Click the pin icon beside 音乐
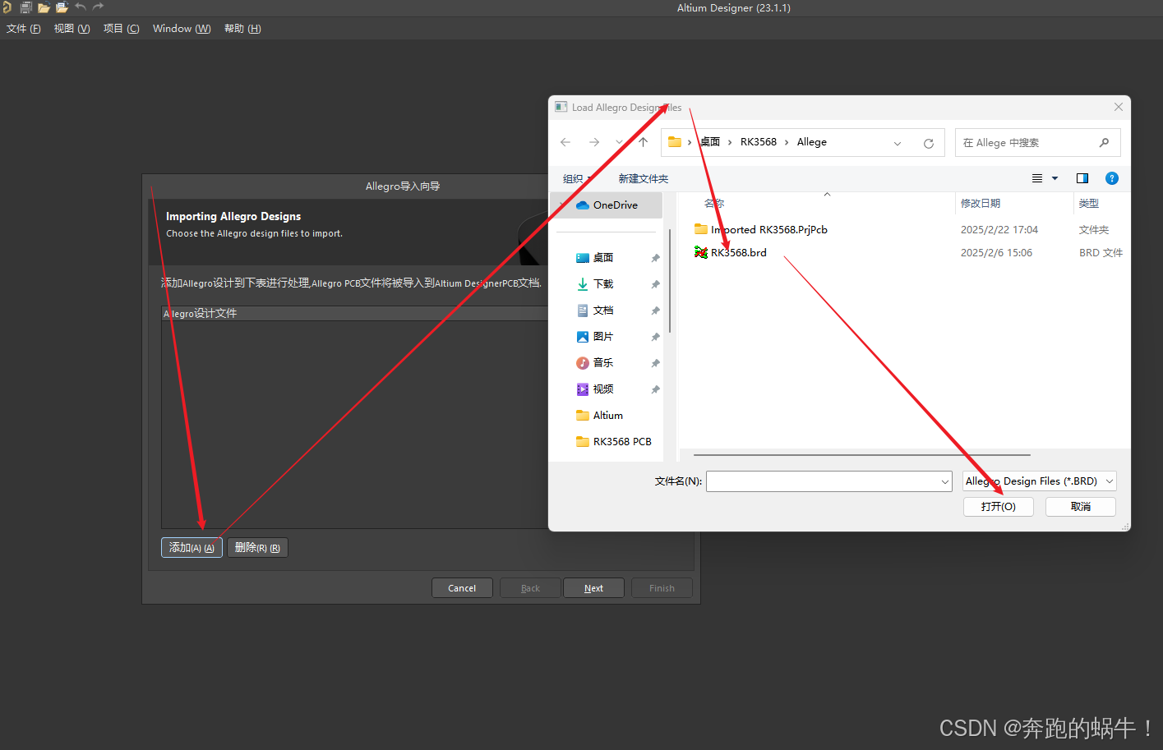This screenshot has width=1163, height=750. tap(655, 363)
